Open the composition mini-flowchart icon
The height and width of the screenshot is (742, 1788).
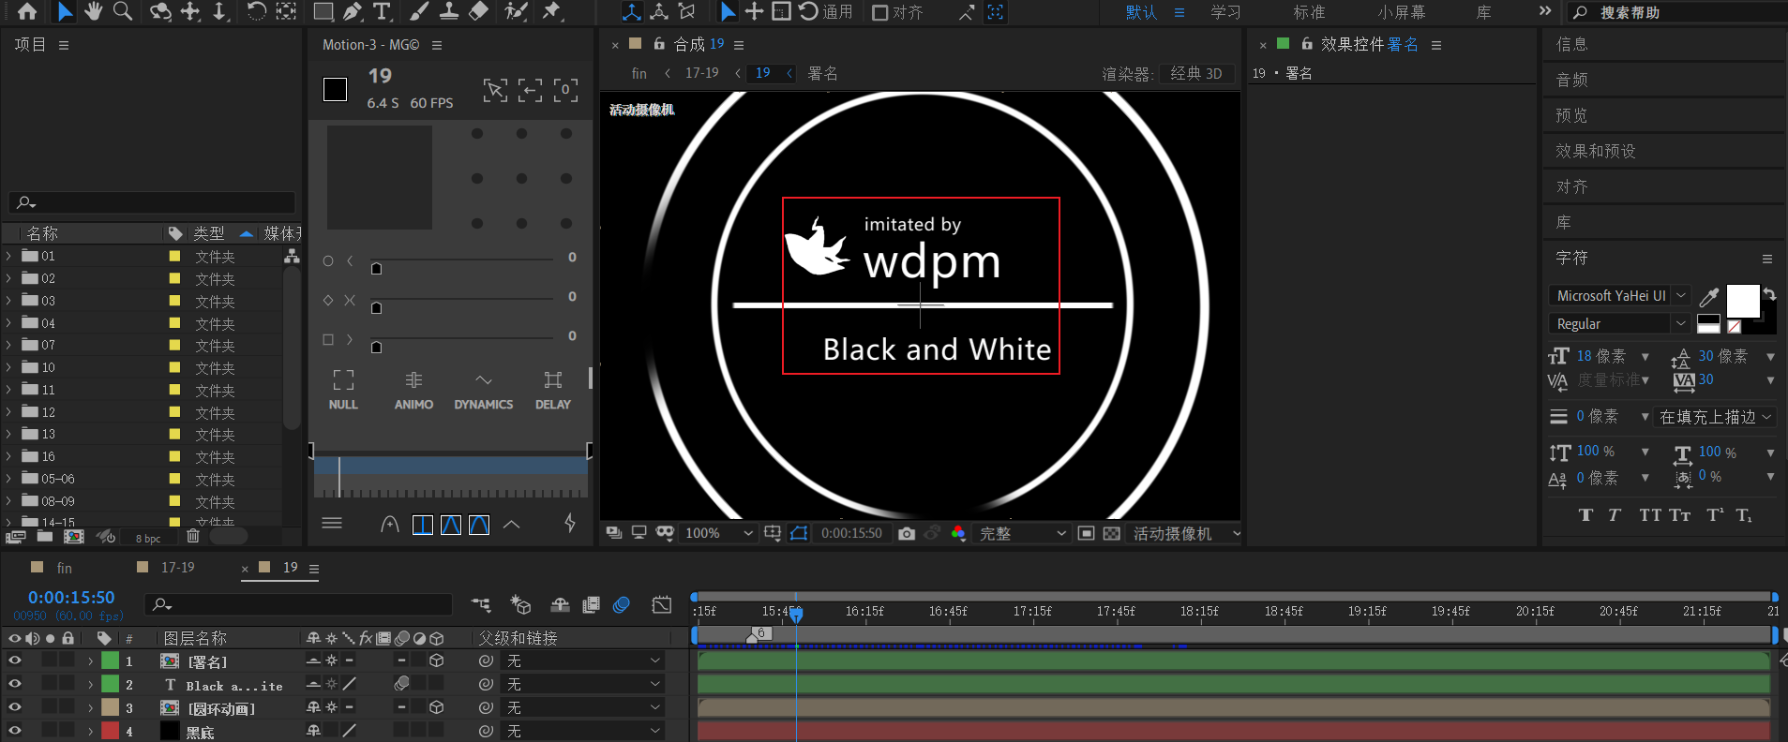click(x=481, y=605)
